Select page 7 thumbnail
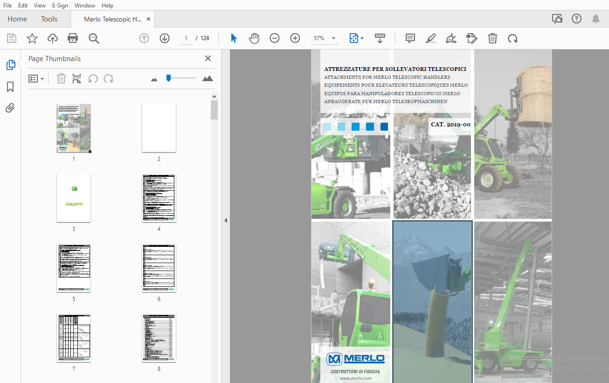This screenshot has width=609, height=383. click(x=74, y=338)
